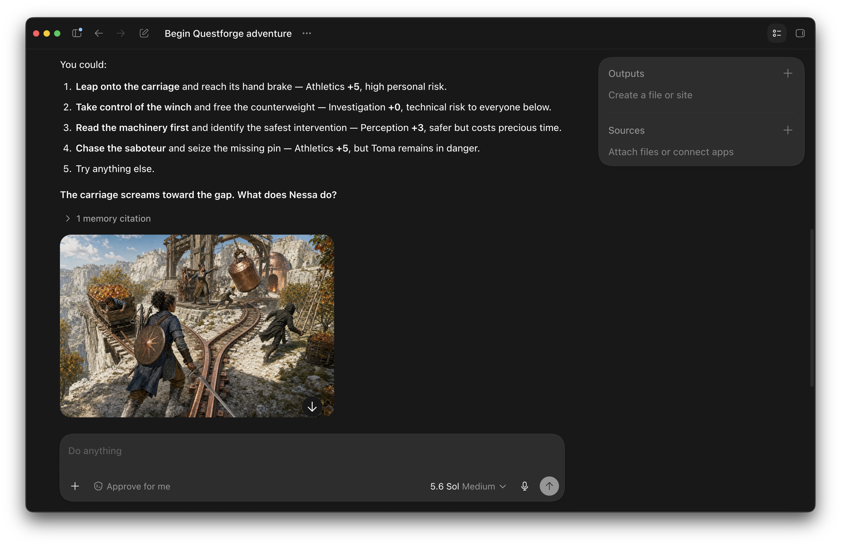841x546 pixels.
Task: Toggle the right side panel icon
Action: point(800,33)
